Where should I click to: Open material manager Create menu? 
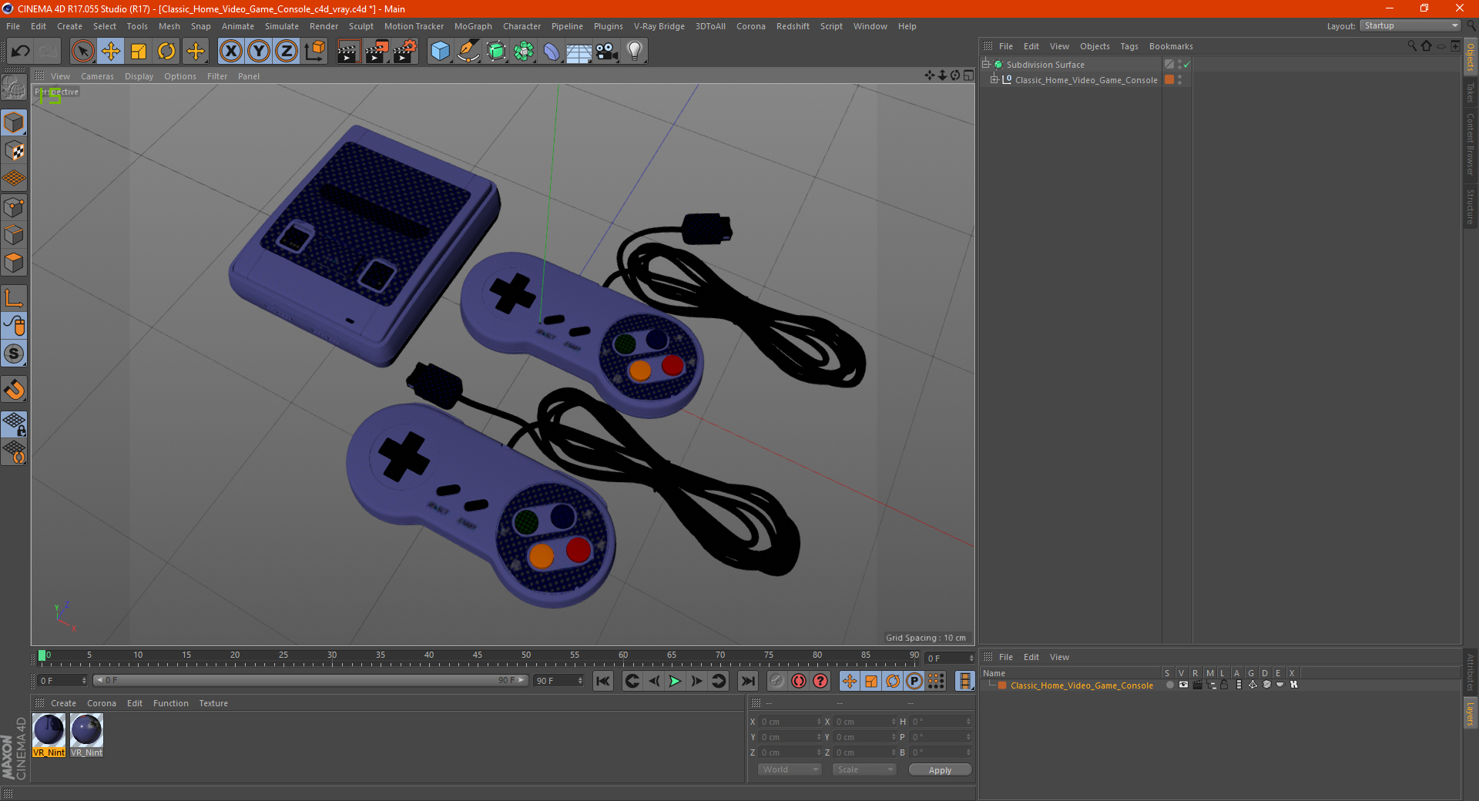pos(63,703)
